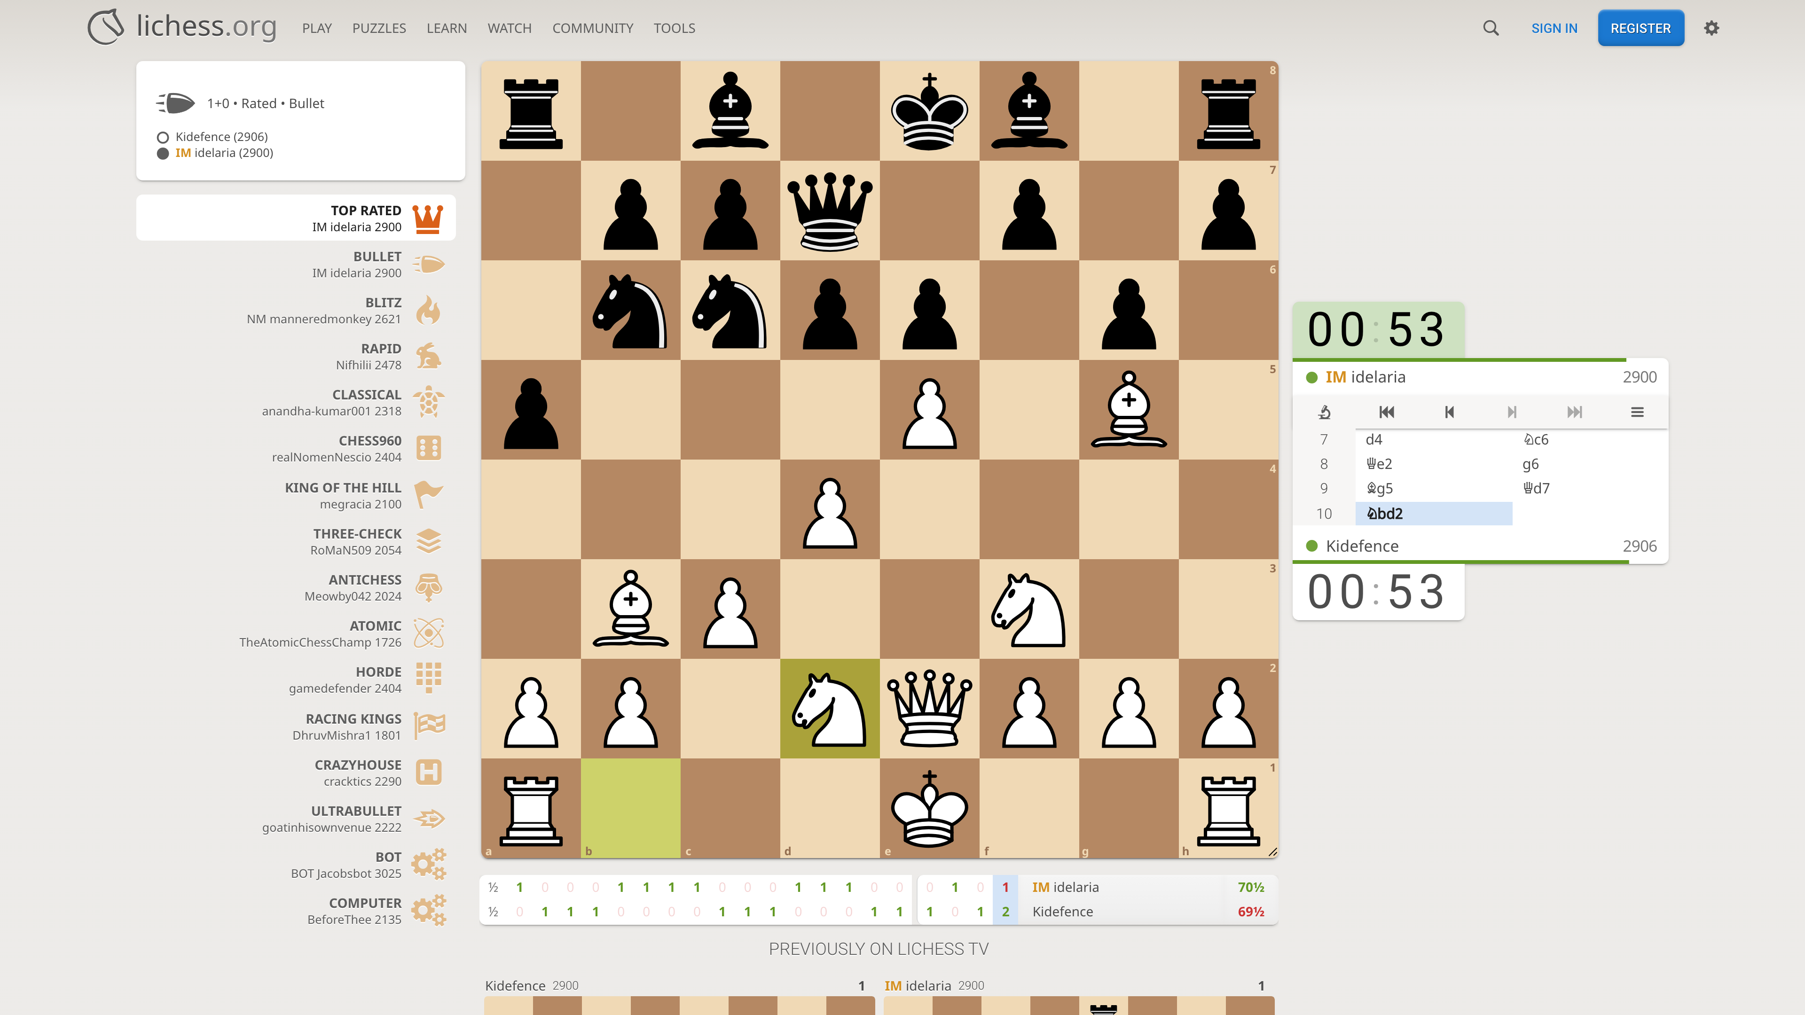Click the Computer gears icon

pos(428,911)
